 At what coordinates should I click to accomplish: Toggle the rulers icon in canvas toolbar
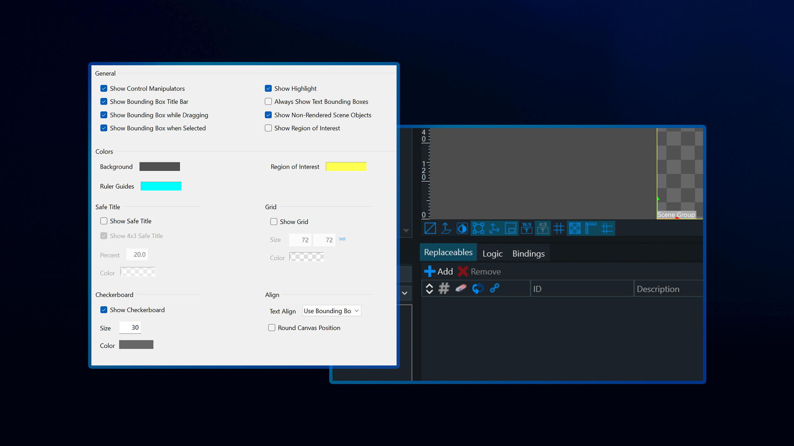tap(591, 228)
